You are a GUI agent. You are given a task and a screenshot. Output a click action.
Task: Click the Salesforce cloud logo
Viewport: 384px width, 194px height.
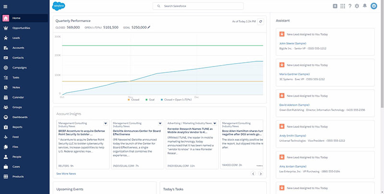tap(59, 6)
